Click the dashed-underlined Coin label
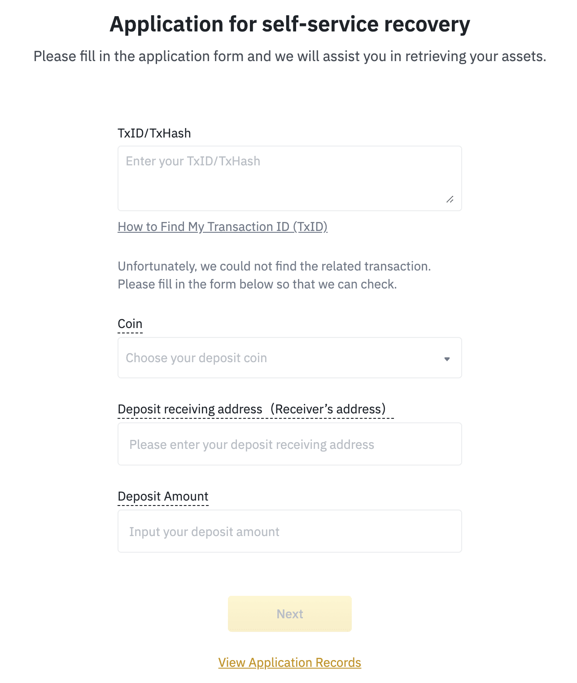The height and width of the screenshot is (683, 577). pyautogui.click(x=130, y=324)
